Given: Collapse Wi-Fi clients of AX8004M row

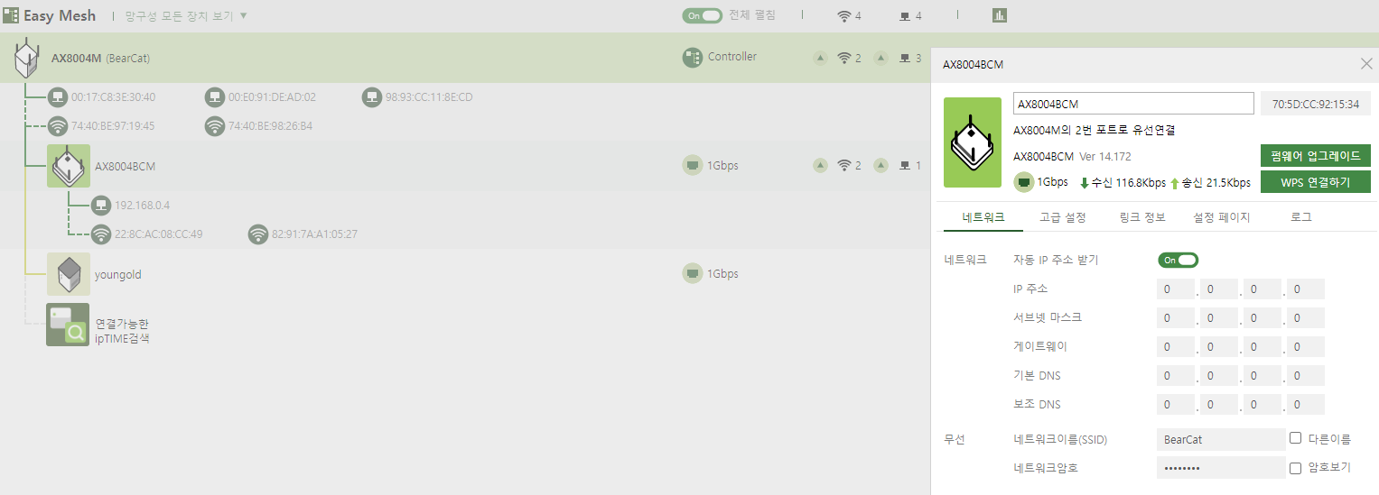Looking at the screenshot, I should click(x=820, y=59).
